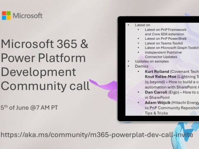
Task: Open the aka.ms community call invite link
Action: tap(97, 135)
